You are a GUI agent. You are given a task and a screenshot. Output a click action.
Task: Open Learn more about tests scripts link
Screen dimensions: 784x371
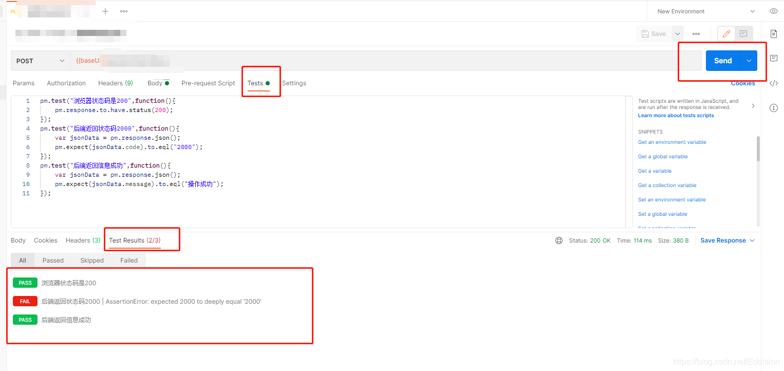pos(676,116)
